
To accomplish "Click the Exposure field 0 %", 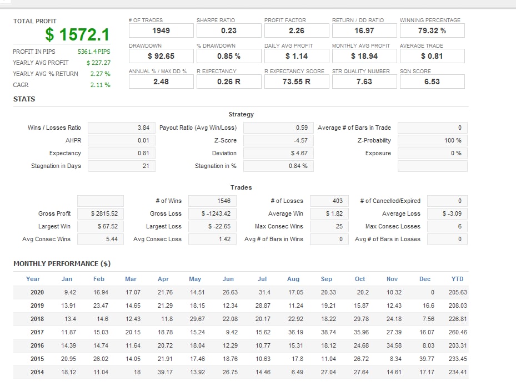I will pos(433,154).
